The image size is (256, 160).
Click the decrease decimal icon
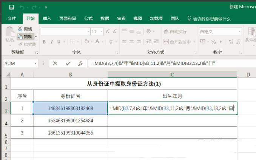tap(238, 42)
